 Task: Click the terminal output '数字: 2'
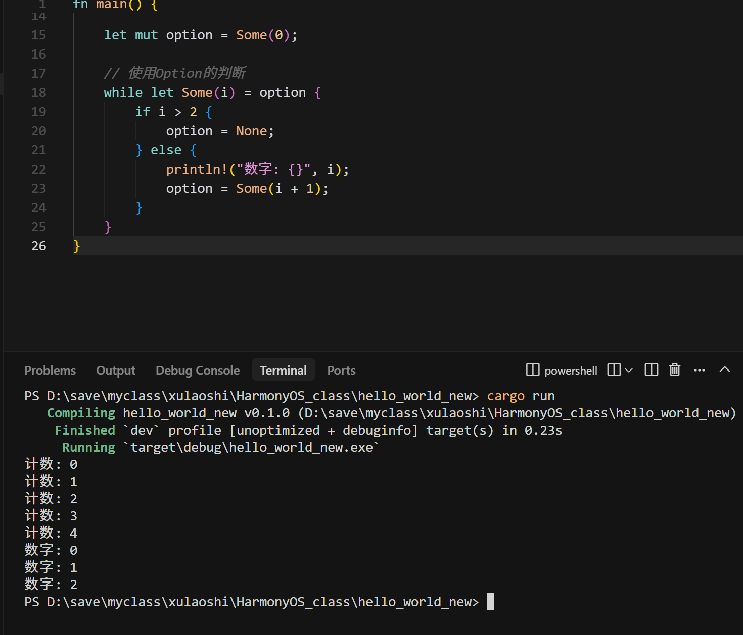[x=51, y=585]
